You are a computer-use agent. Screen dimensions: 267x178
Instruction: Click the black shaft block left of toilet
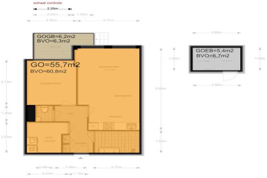click(x=31, y=111)
